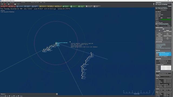Collapse the Doctrine section

point(171,71)
